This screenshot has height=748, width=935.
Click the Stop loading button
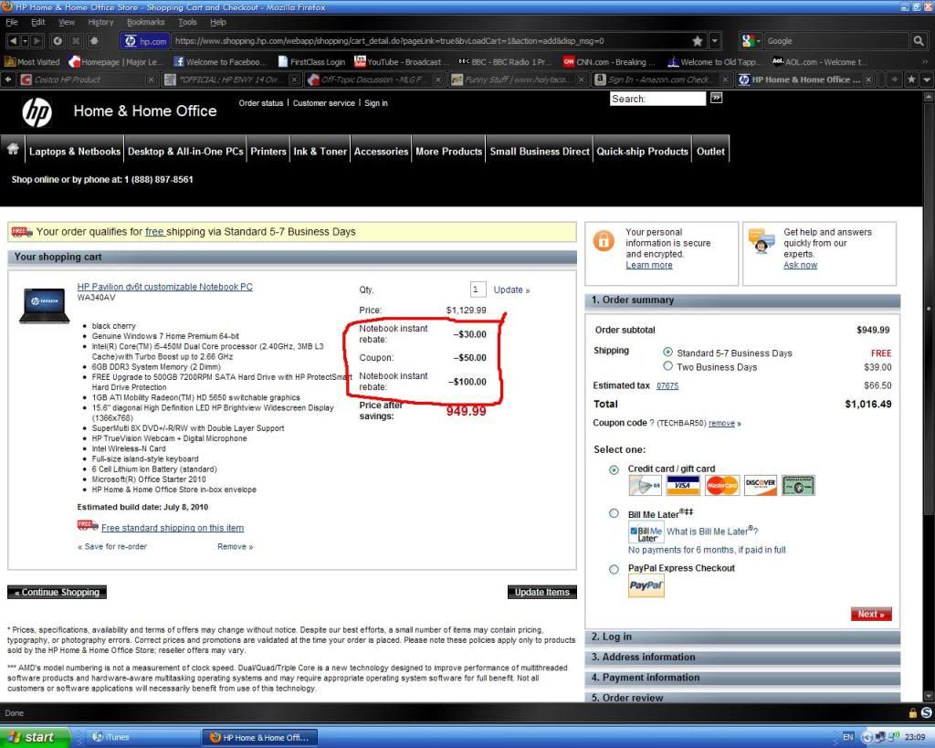(76, 40)
